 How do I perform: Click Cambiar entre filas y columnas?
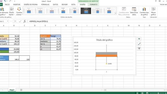(124, 11)
